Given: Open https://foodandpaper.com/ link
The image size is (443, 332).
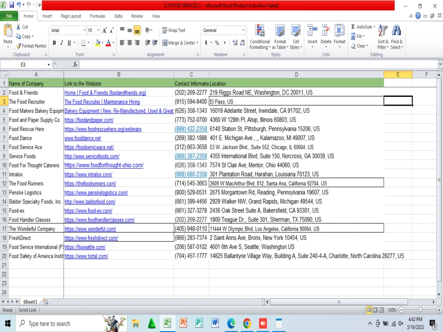Looking at the screenshot, I should [89, 120].
